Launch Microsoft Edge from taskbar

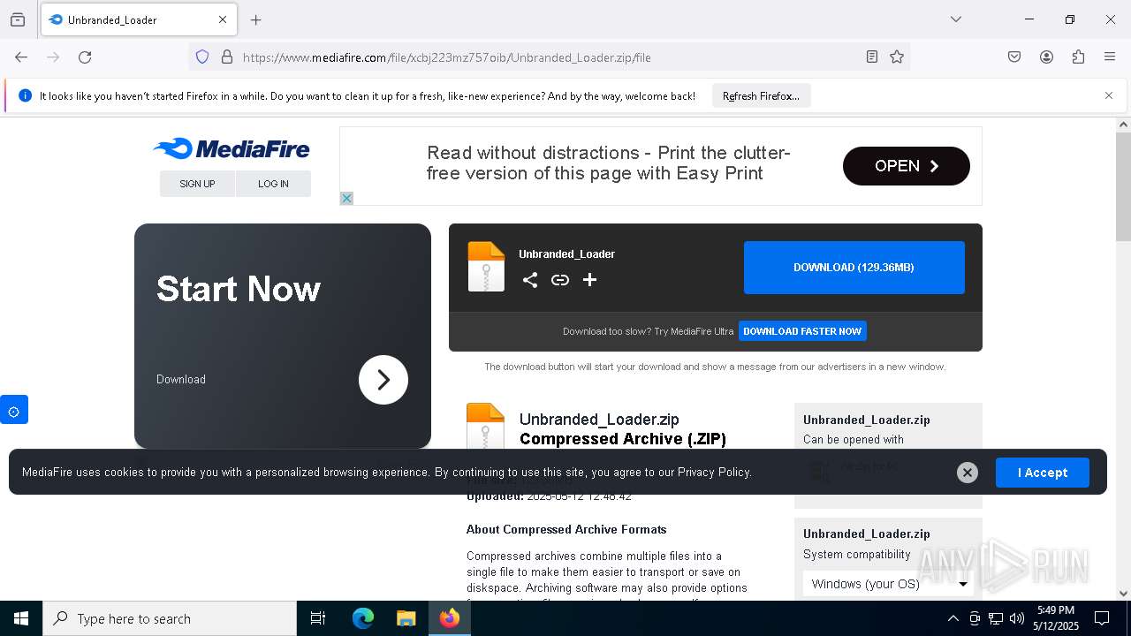coord(363,618)
